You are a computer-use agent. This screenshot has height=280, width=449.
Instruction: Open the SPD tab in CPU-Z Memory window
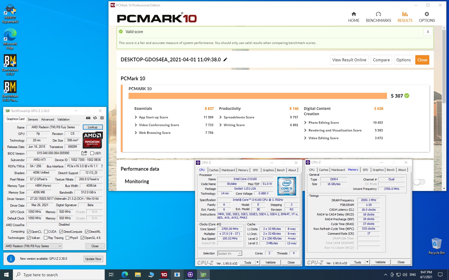pyautogui.click(x=365, y=170)
